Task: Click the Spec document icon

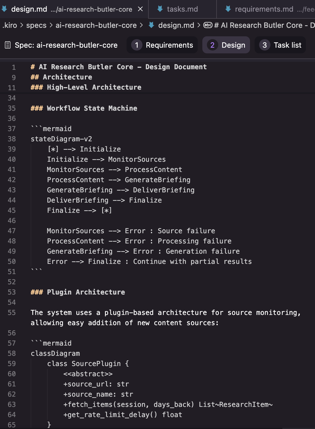Action: point(8,45)
